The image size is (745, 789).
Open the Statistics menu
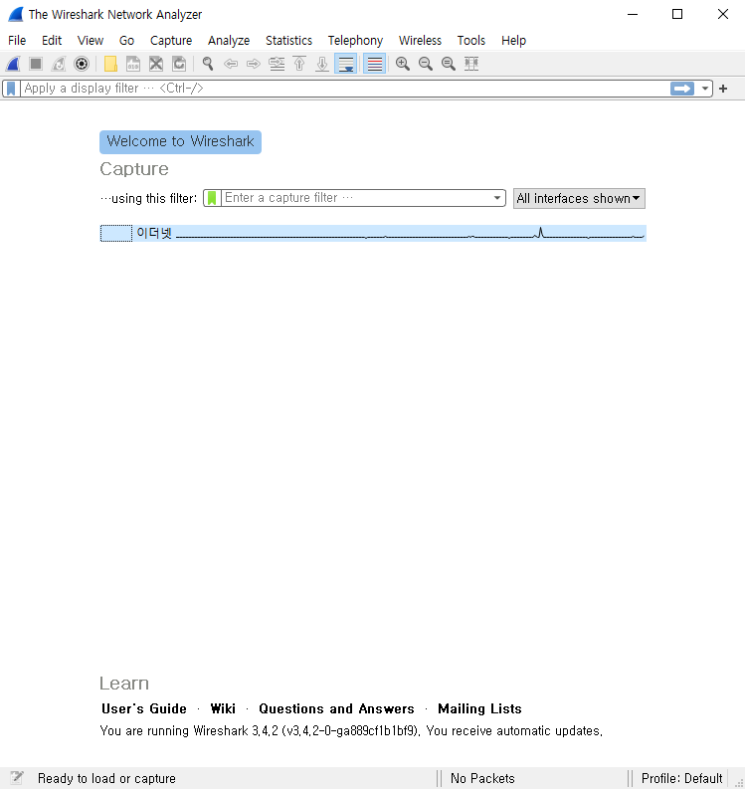click(x=288, y=40)
